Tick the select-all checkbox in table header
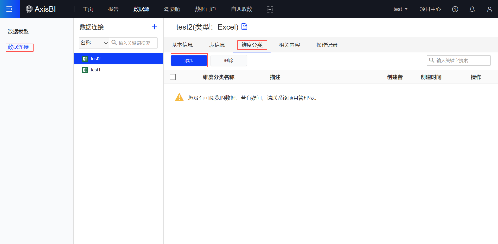The image size is (498, 244). 173,77
